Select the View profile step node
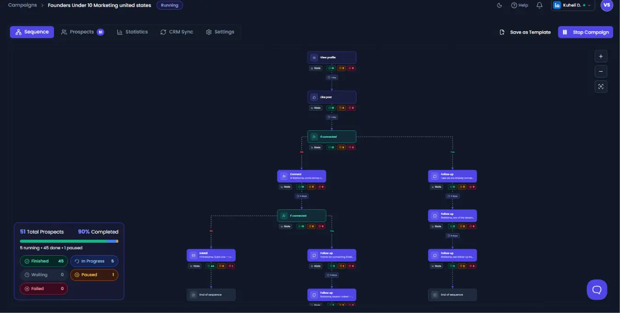 click(x=332, y=57)
